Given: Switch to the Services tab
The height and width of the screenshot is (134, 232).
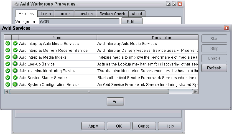Looking at the screenshot, I should coord(26,13).
